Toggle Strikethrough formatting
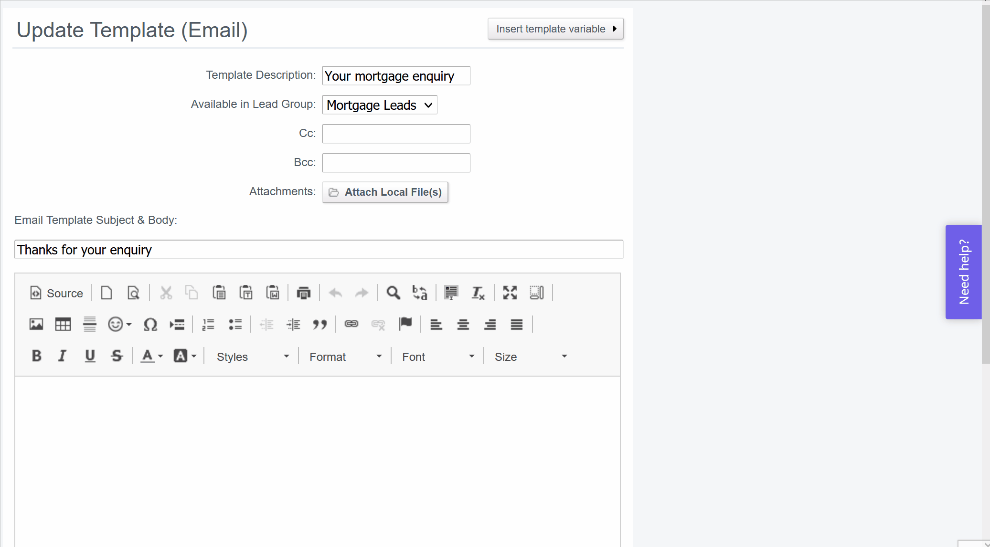Image resolution: width=990 pixels, height=547 pixels. pos(117,356)
